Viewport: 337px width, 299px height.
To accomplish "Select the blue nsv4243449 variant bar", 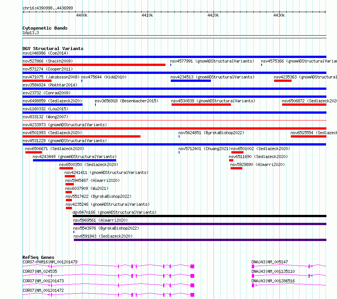I will click(x=75, y=160).
